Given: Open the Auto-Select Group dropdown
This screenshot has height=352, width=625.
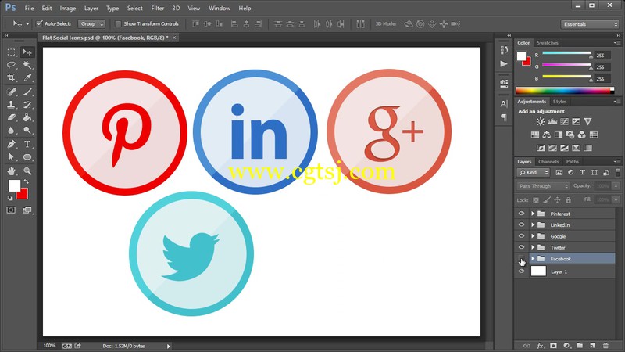Looking at the screenshot, I should click(x=91, y=24).
